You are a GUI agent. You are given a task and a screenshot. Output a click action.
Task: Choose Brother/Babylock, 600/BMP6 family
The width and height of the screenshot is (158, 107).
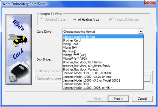pyautogui.click(x=103, y=66)
